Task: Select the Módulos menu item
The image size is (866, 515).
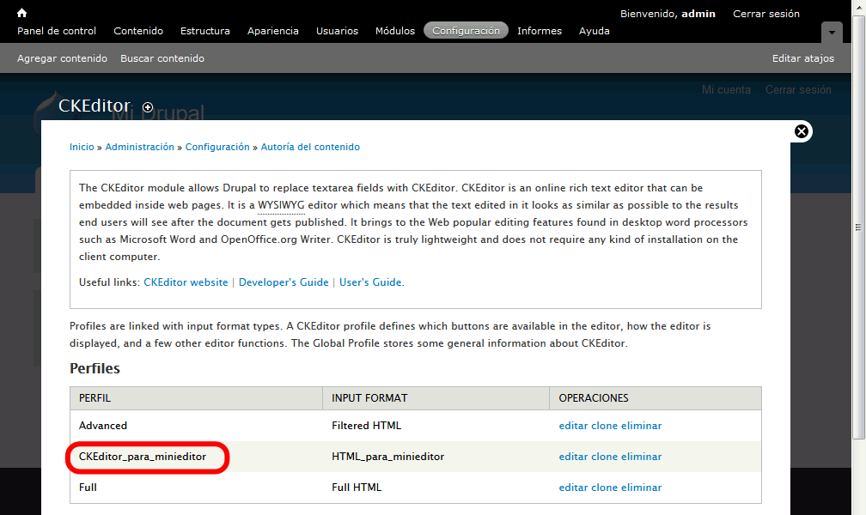Action: (395, 31)
